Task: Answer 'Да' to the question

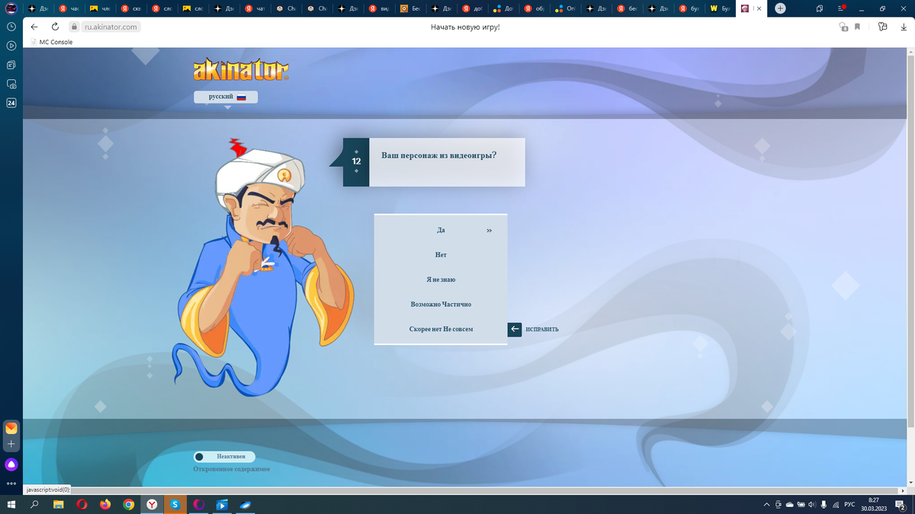Action: pos(441,230)
